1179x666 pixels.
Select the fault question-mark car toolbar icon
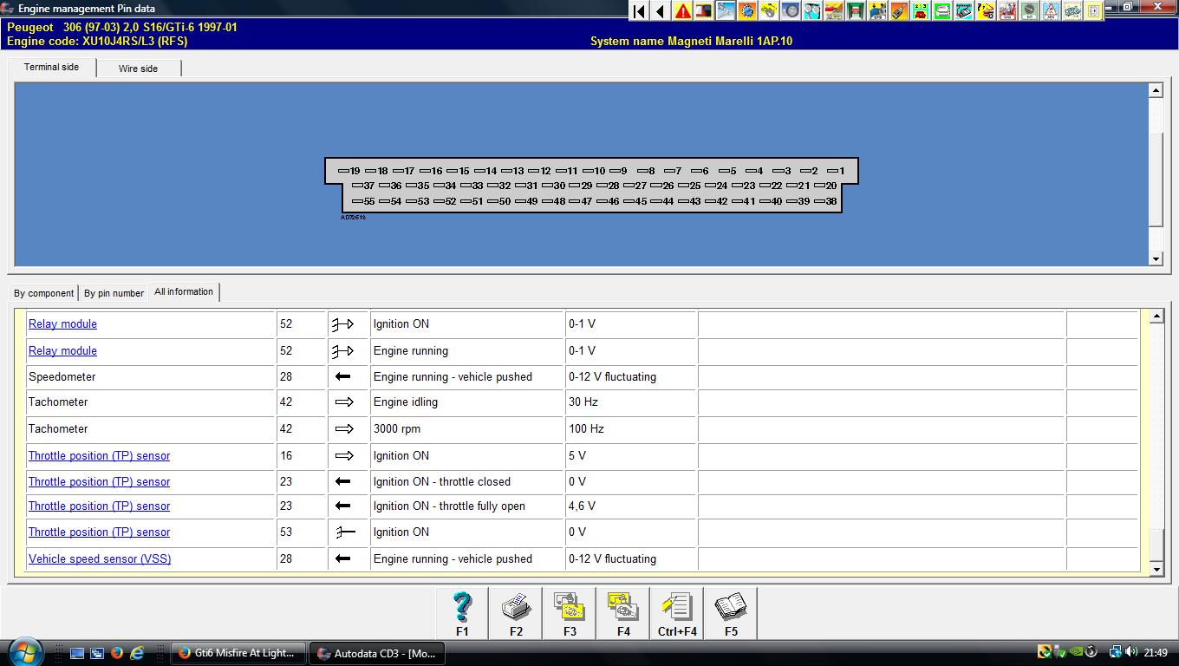(985, 11)
